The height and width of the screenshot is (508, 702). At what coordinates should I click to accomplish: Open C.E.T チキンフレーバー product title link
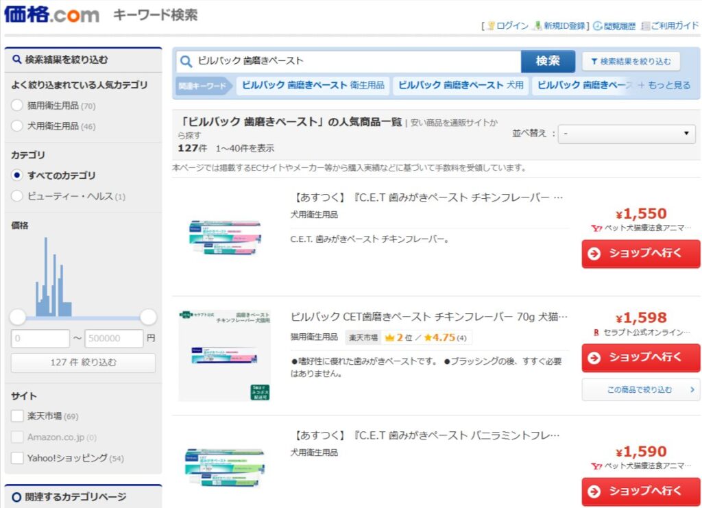pyautogui.click(x=427, y=197)
